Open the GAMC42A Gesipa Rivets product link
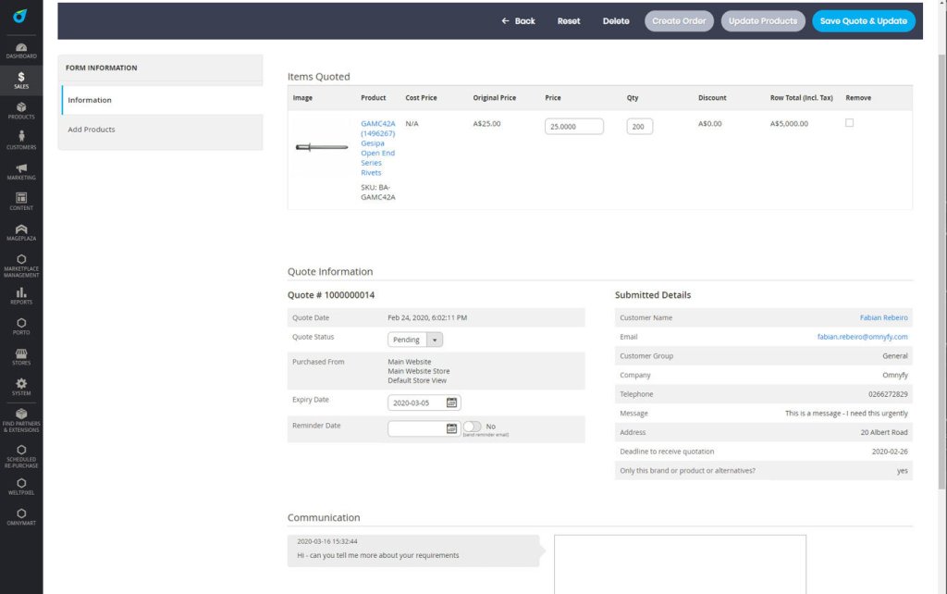The width and height of the screenshot is (947, 594). (377, 148)
